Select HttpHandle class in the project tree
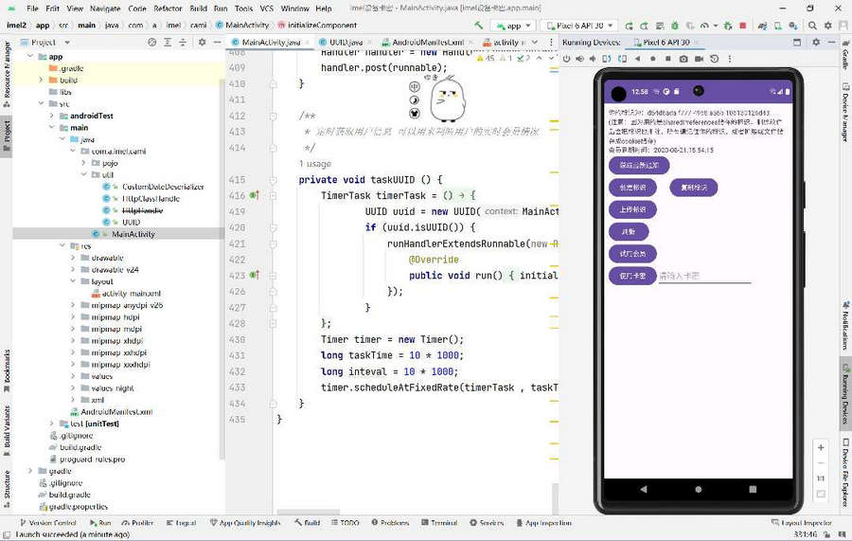 (x=142, y=210)
